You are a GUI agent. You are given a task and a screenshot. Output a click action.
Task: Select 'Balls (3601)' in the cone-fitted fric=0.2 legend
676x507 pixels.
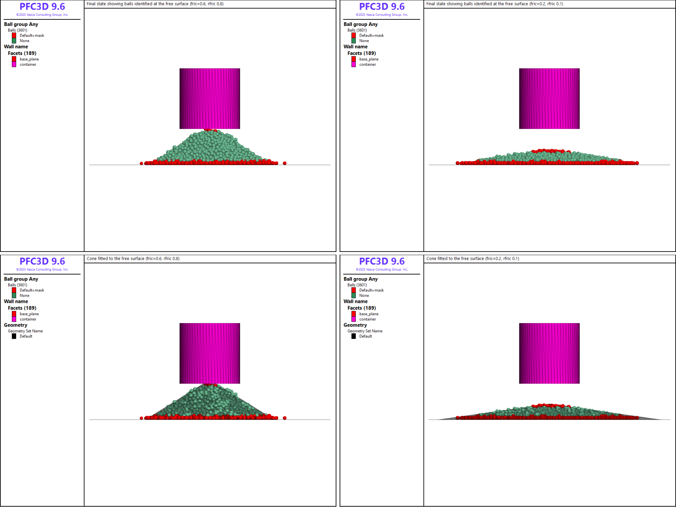tap(357, 285)
